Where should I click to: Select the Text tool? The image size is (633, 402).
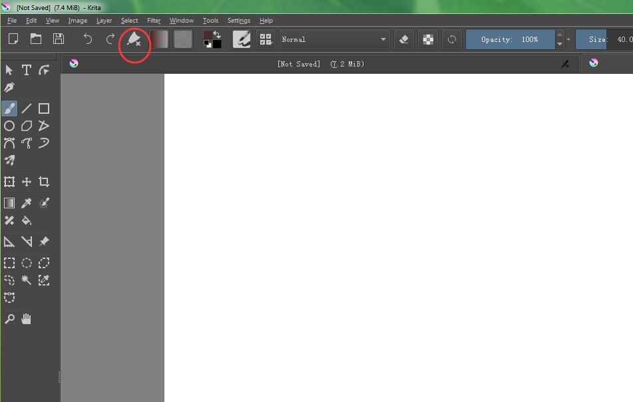27,71
